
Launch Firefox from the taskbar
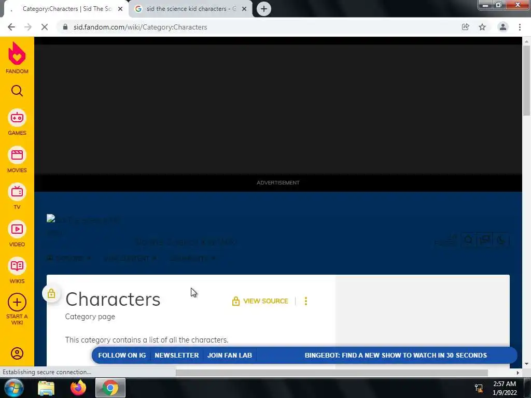[78, 388]
